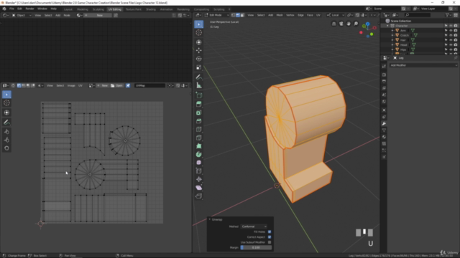Screen dimensions: 460x258
Task: Select the Shear tool
Action: click(199, 188)
